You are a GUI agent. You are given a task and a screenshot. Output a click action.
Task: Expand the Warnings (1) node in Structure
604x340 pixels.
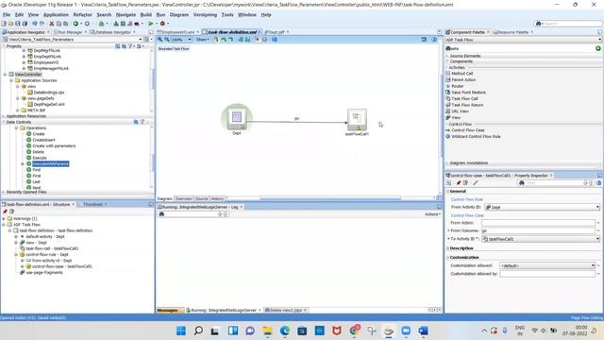click(4, 218)
